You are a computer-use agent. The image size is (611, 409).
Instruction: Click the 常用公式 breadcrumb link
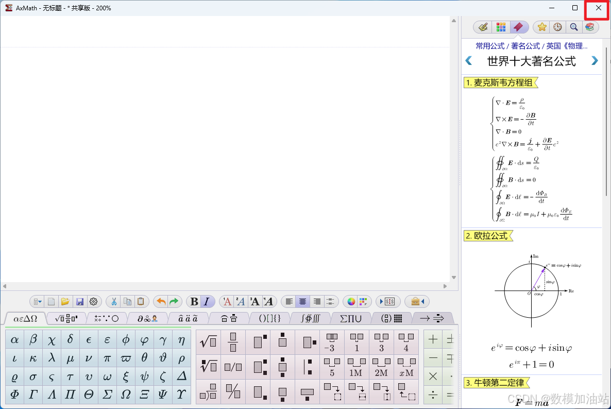pos(490,46)
